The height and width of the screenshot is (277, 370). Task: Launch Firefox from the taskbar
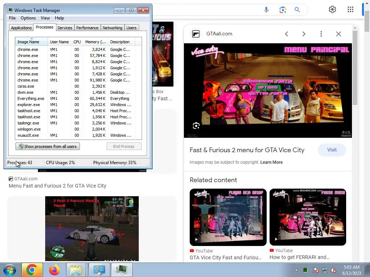point(54,270)
